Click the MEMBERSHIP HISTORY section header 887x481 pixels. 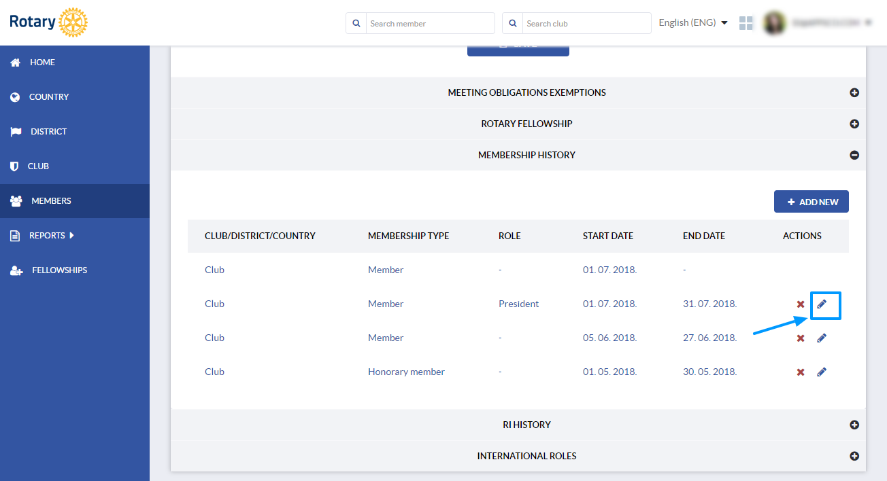click(x=518, y=155)
